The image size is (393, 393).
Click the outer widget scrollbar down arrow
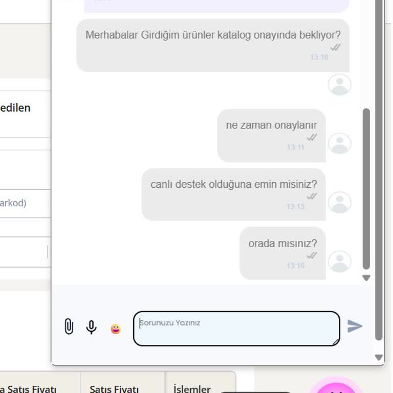click(x=379, y=358)
